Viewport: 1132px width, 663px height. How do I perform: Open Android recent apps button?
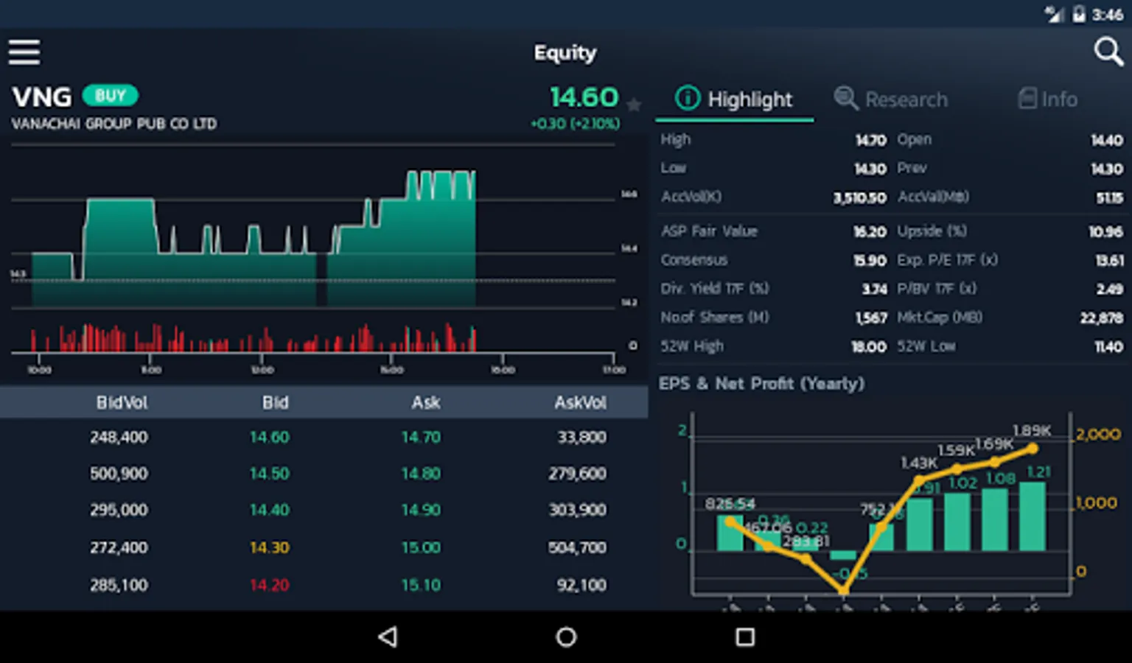coord(745,636)
